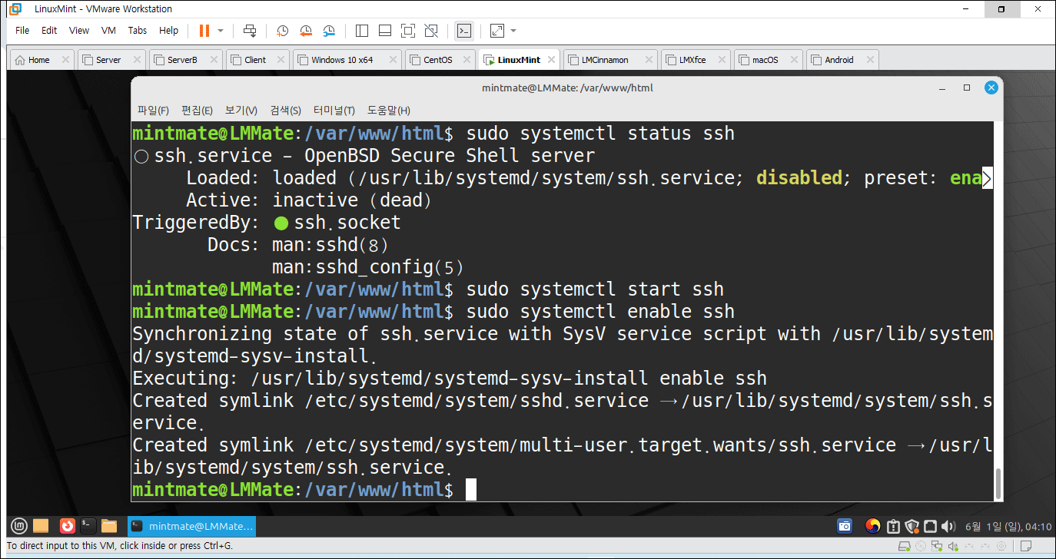Image resolution: width=1056 pixels, height=559 pixels.
Task: Close the CentOS tab
Action: [468, 60]
